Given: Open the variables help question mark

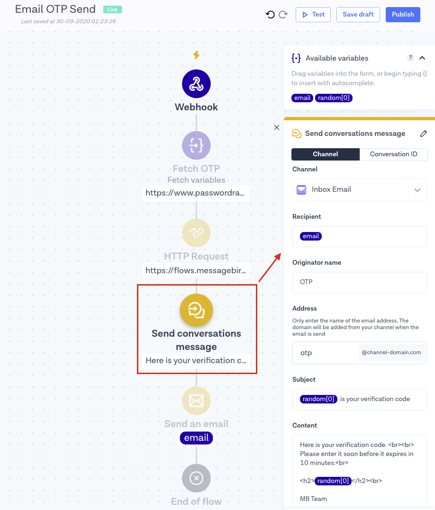Looking at the screenshot, I should (411, 58).
